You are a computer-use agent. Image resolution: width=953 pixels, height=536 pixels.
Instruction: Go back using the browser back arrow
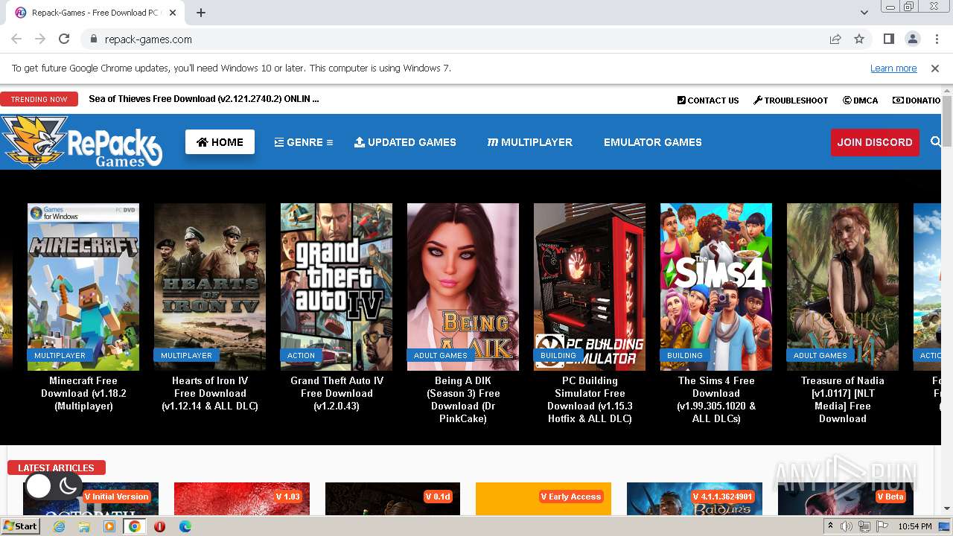coord(16,39)
